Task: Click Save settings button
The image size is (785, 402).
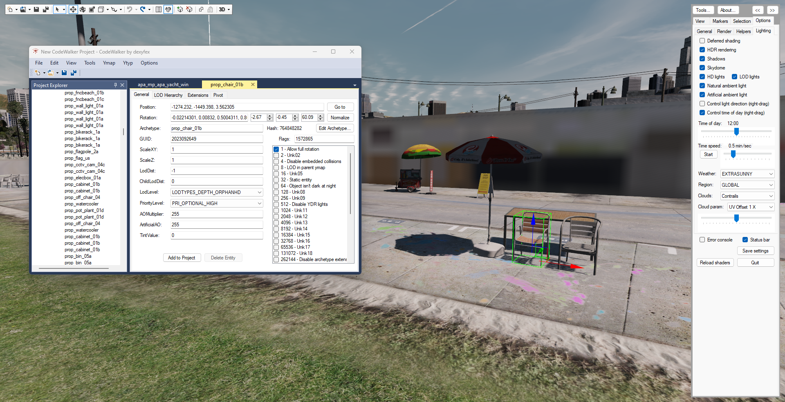Action: tap(755, 251)
